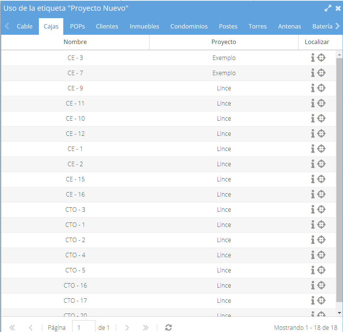The width and height of the screenshot is (343, 332).
Task: Open info for CTO - 2
Action: coord(313,240)
